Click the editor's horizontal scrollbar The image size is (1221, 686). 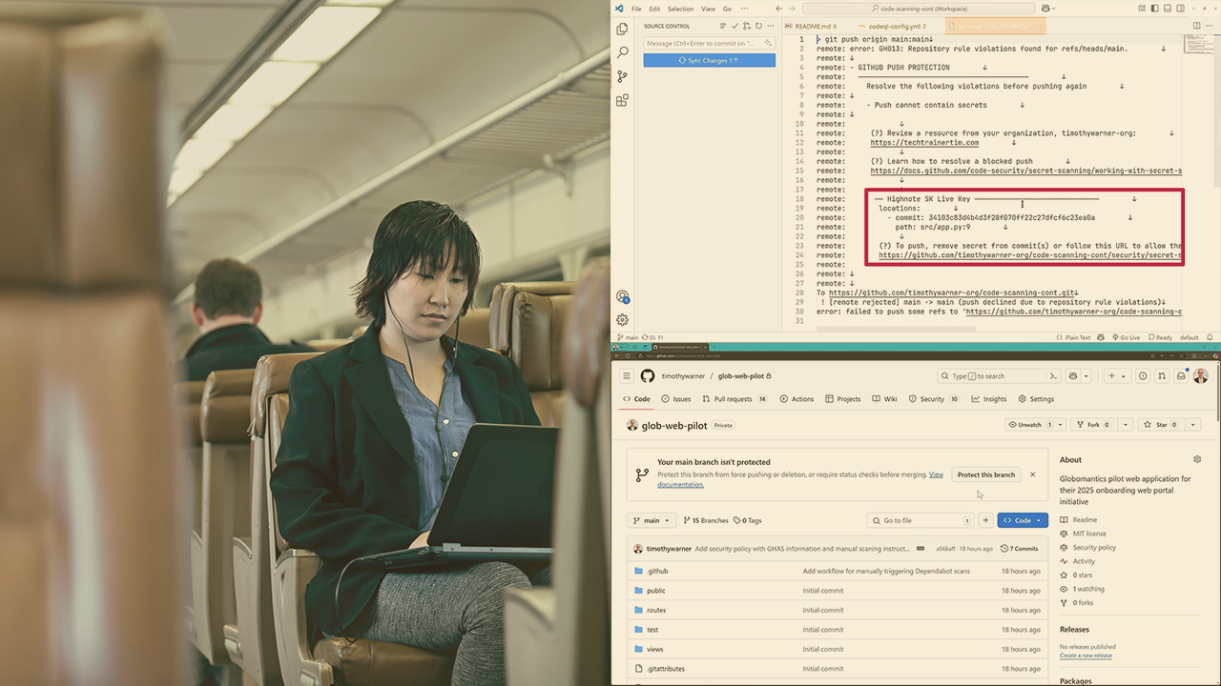coord(897,330)
